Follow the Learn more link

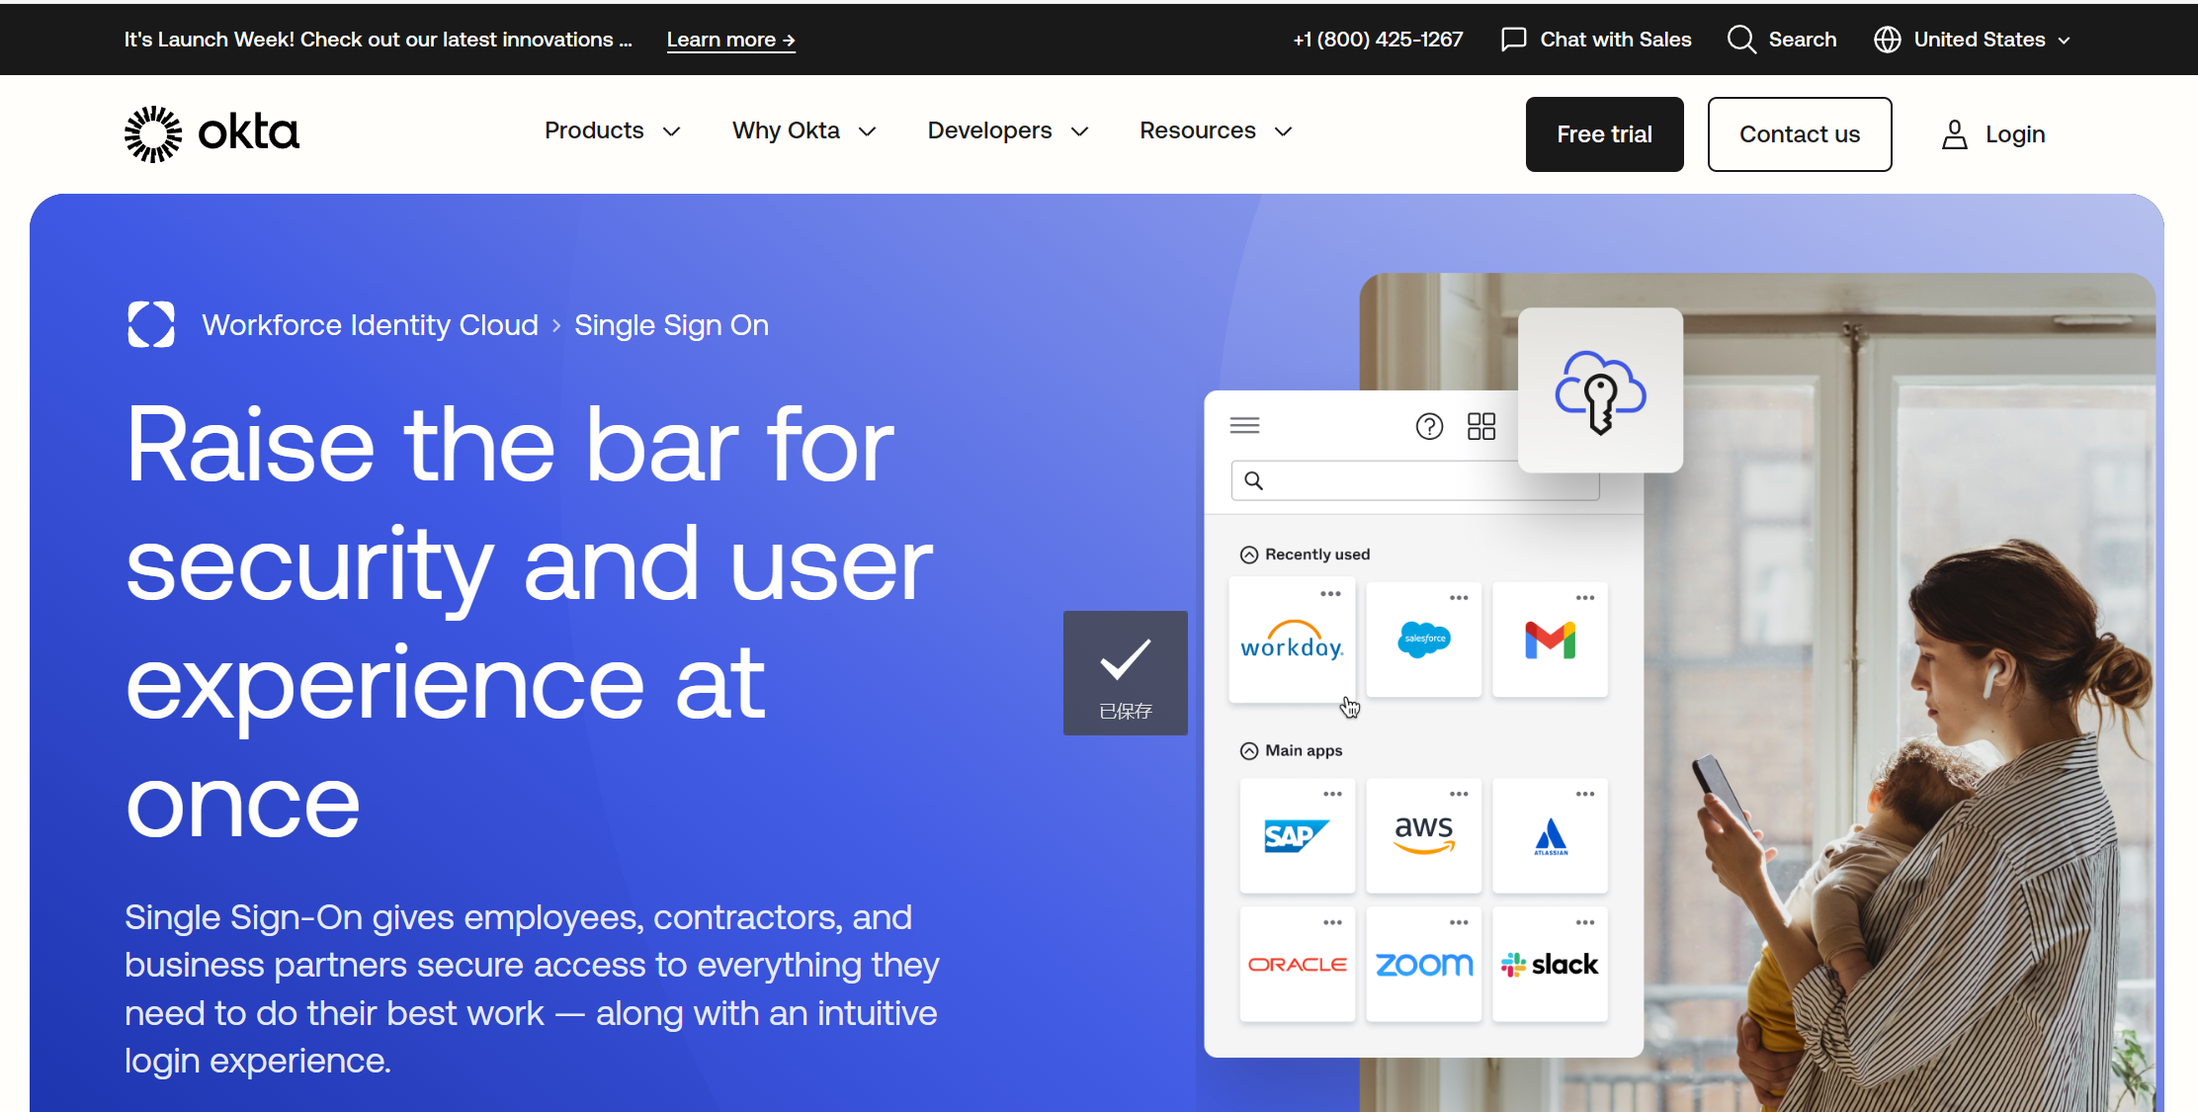730,40
